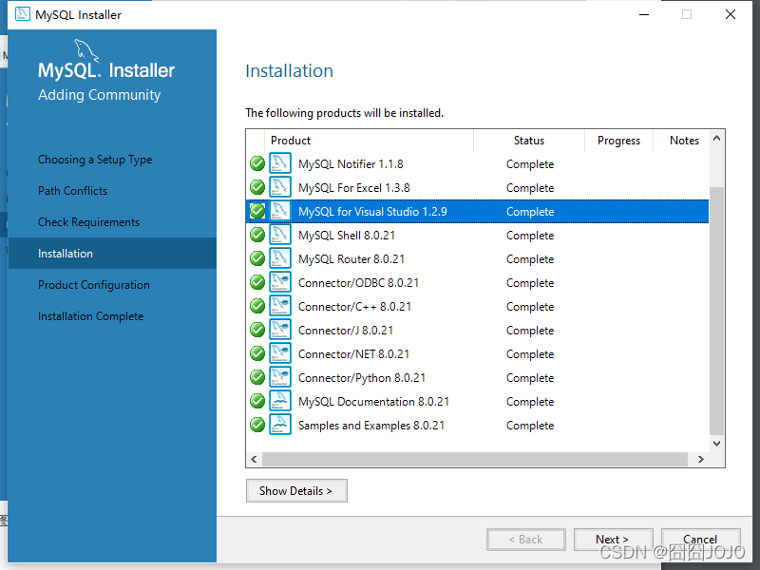Click the vertical scrollbar thumb
The height and width of the screenshot is (570, 760).
pos(717,311)
